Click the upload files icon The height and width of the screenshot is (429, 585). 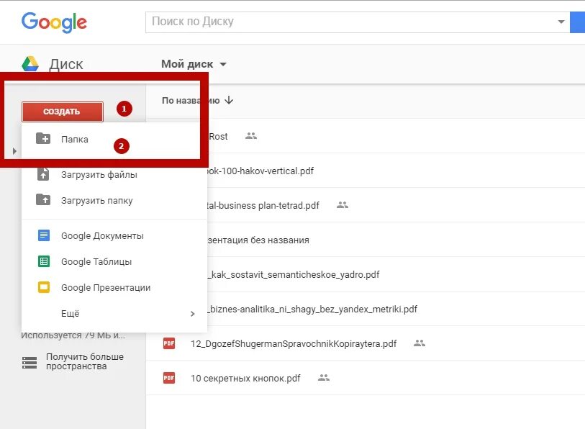(x=43, y=174)
